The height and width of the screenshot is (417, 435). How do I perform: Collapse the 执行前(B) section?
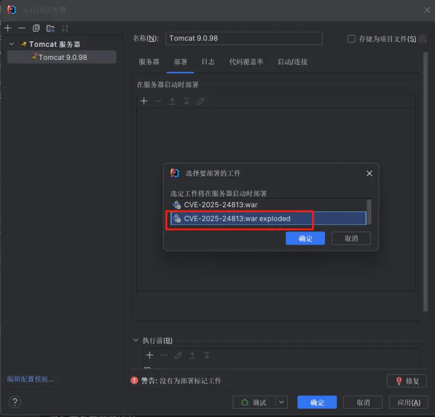pyautogui.click(x=136, y=340)
